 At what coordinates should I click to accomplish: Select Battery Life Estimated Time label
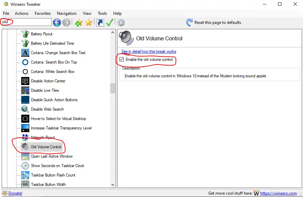[52, 43]
